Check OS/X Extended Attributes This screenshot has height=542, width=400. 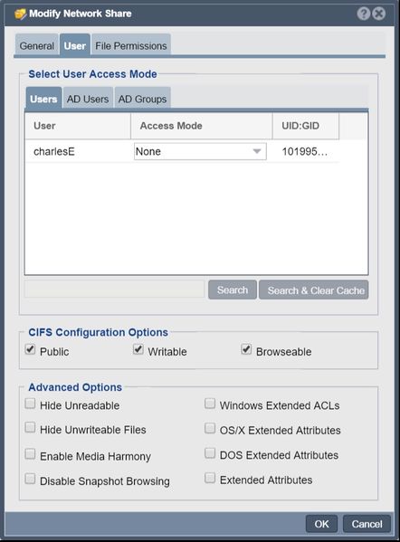point(210,428)
